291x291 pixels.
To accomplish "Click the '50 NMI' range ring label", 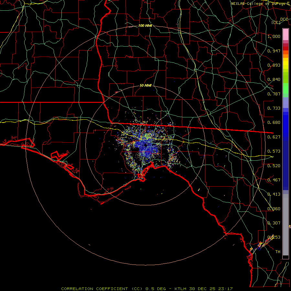I will pyautogui.click(x=145, y=85).
